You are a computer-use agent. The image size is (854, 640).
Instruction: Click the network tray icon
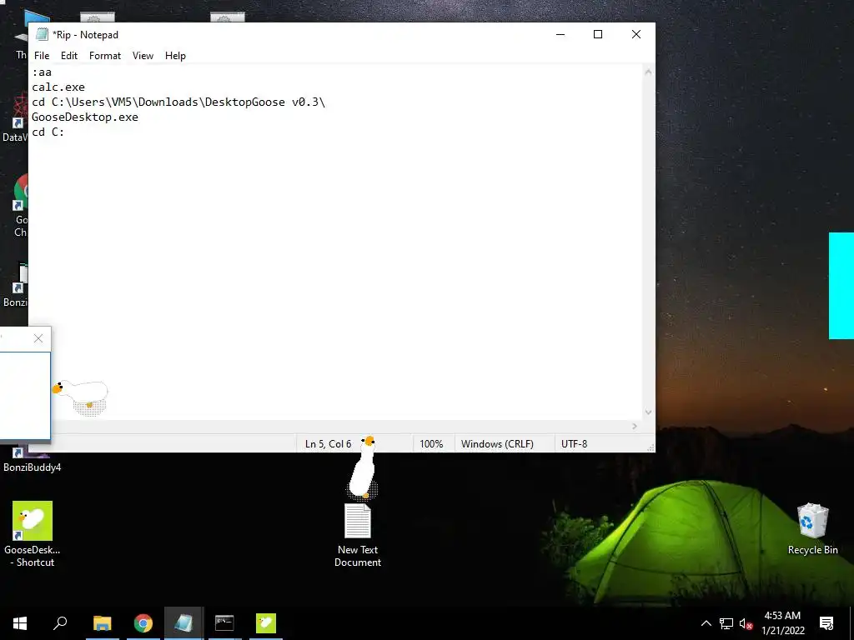click(726, 623)
